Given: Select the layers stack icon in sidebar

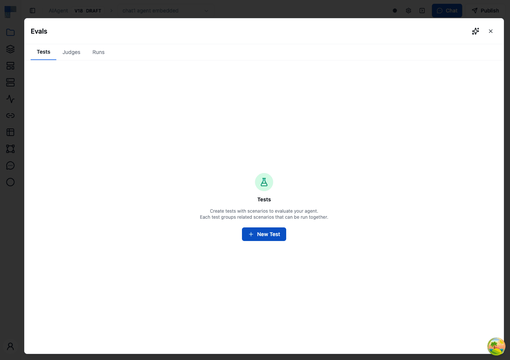Looking at the screenshot, I should (x=10, y=49).
